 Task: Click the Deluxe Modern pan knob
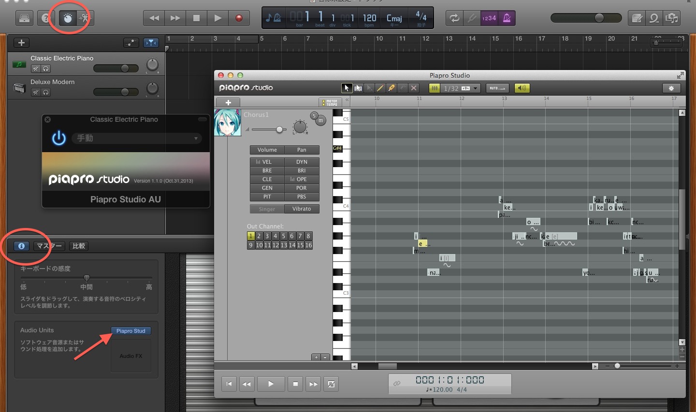click(x=152, y=88)
